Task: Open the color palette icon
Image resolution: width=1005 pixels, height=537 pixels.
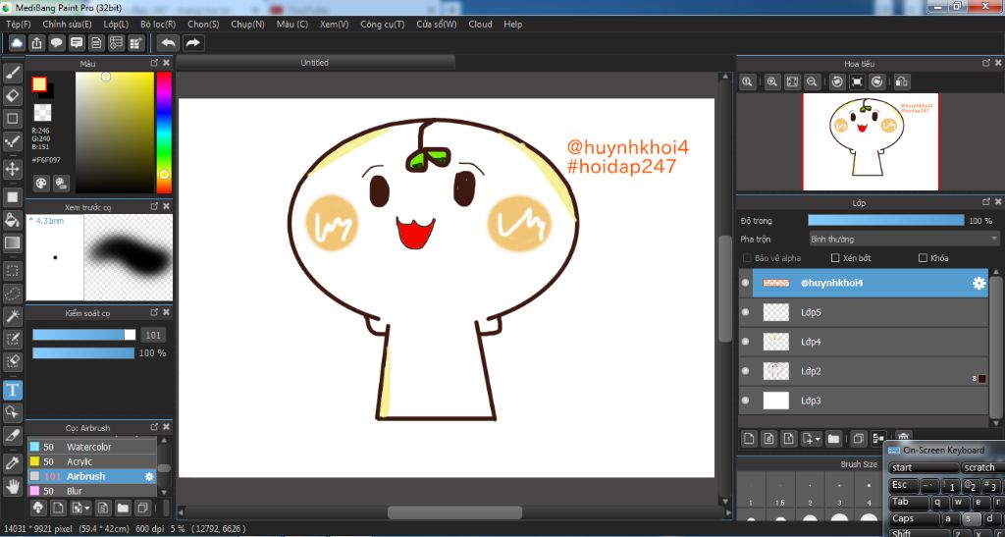Action: click(x=41, y=184)
